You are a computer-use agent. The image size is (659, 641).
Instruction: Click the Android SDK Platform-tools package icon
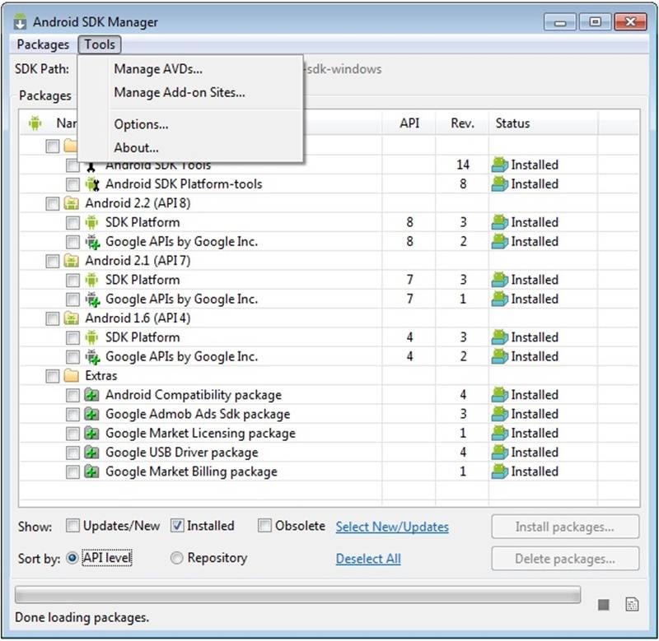click(92, 183)
